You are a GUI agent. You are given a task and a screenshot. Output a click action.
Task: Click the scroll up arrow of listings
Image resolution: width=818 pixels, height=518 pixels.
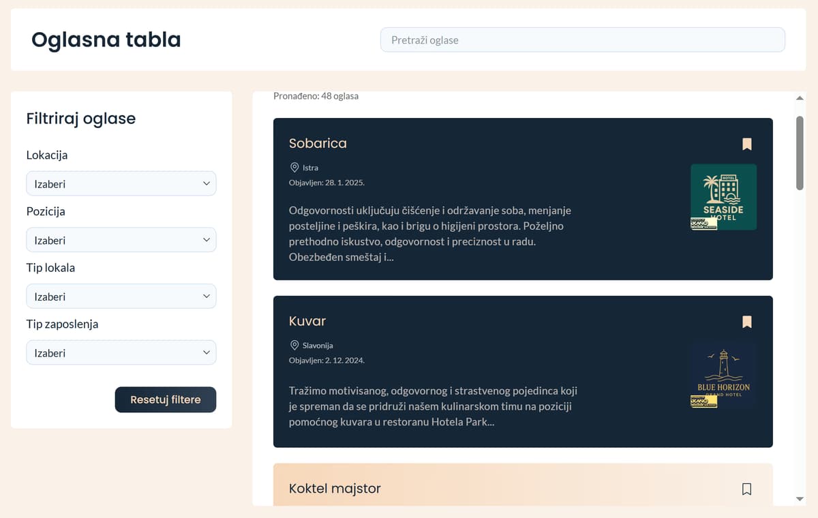tap(800, 98)
